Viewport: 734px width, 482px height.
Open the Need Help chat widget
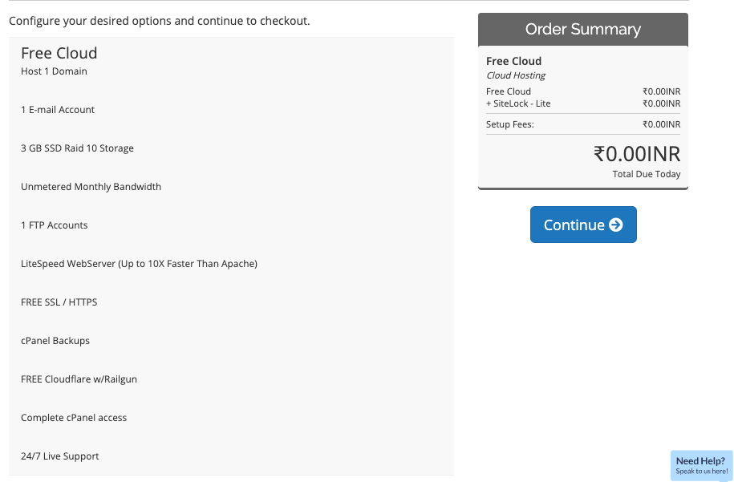pos(701,466)
